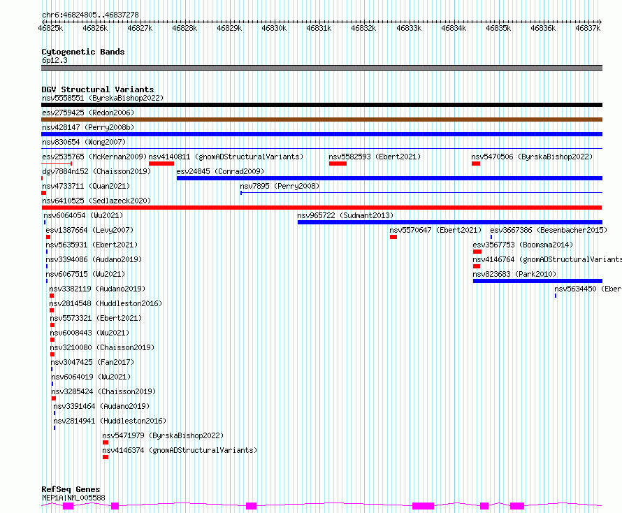
Task: Click nsv7895 (Perry2008) variant label
Action: tap(280, 186)
